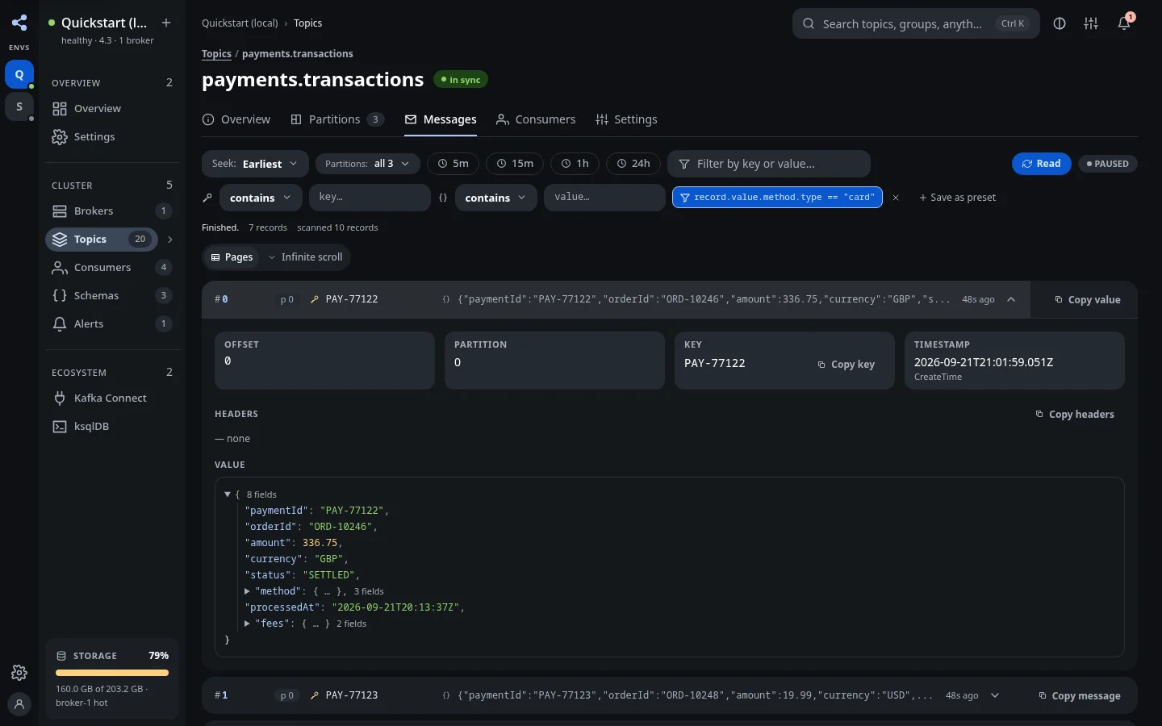Select the 15m time range chip
The height and width of the screenshot is (726, 1162).
click(x=515, y=164)
